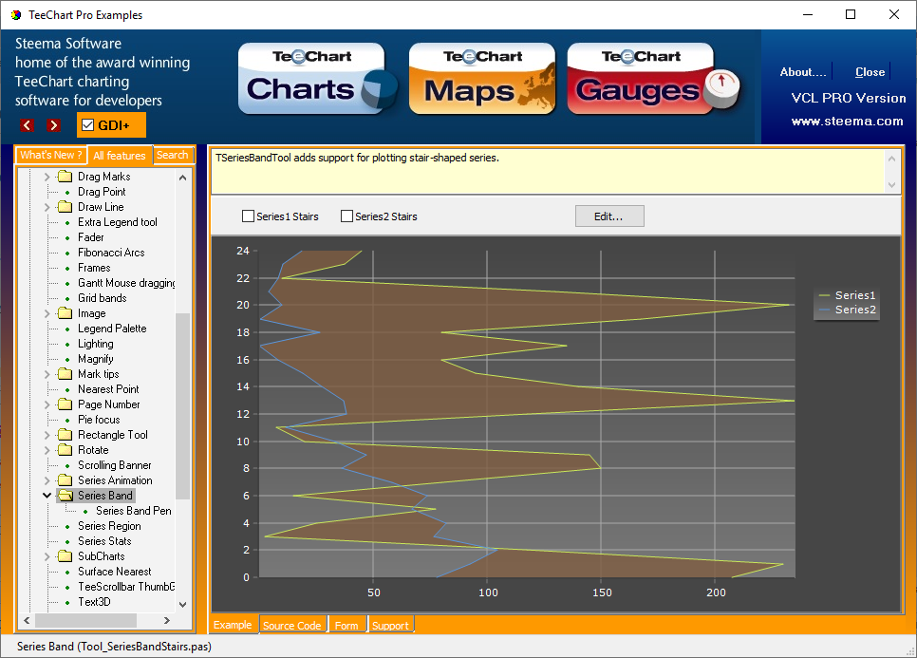Click the open Series Band folder icon

[65, 496]
